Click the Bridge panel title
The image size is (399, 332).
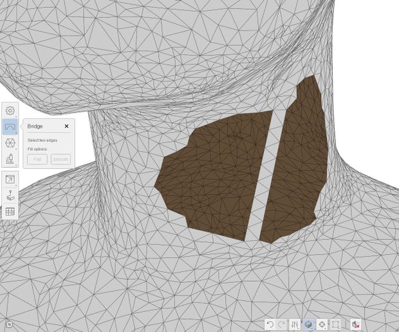pos(35,126)
